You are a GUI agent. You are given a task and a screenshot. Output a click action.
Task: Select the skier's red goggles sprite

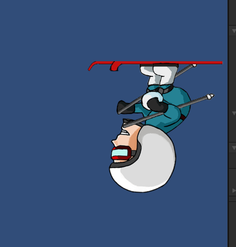pyautogui.click(x=122, y=153)
